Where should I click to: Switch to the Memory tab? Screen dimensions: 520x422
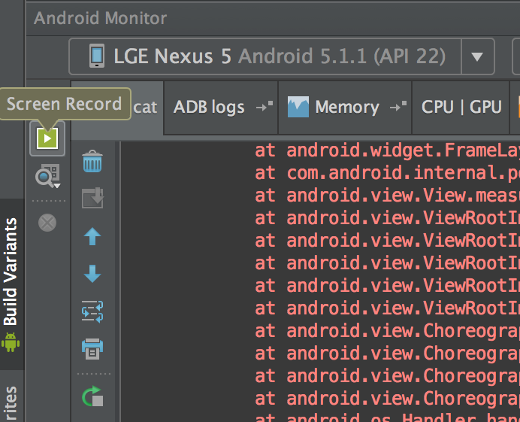click(x=345, y=108)
